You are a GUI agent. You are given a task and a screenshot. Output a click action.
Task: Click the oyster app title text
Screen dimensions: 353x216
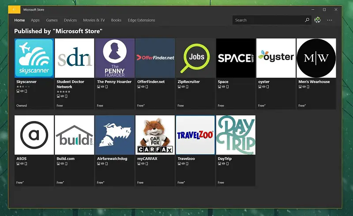[x=264, y=82]
